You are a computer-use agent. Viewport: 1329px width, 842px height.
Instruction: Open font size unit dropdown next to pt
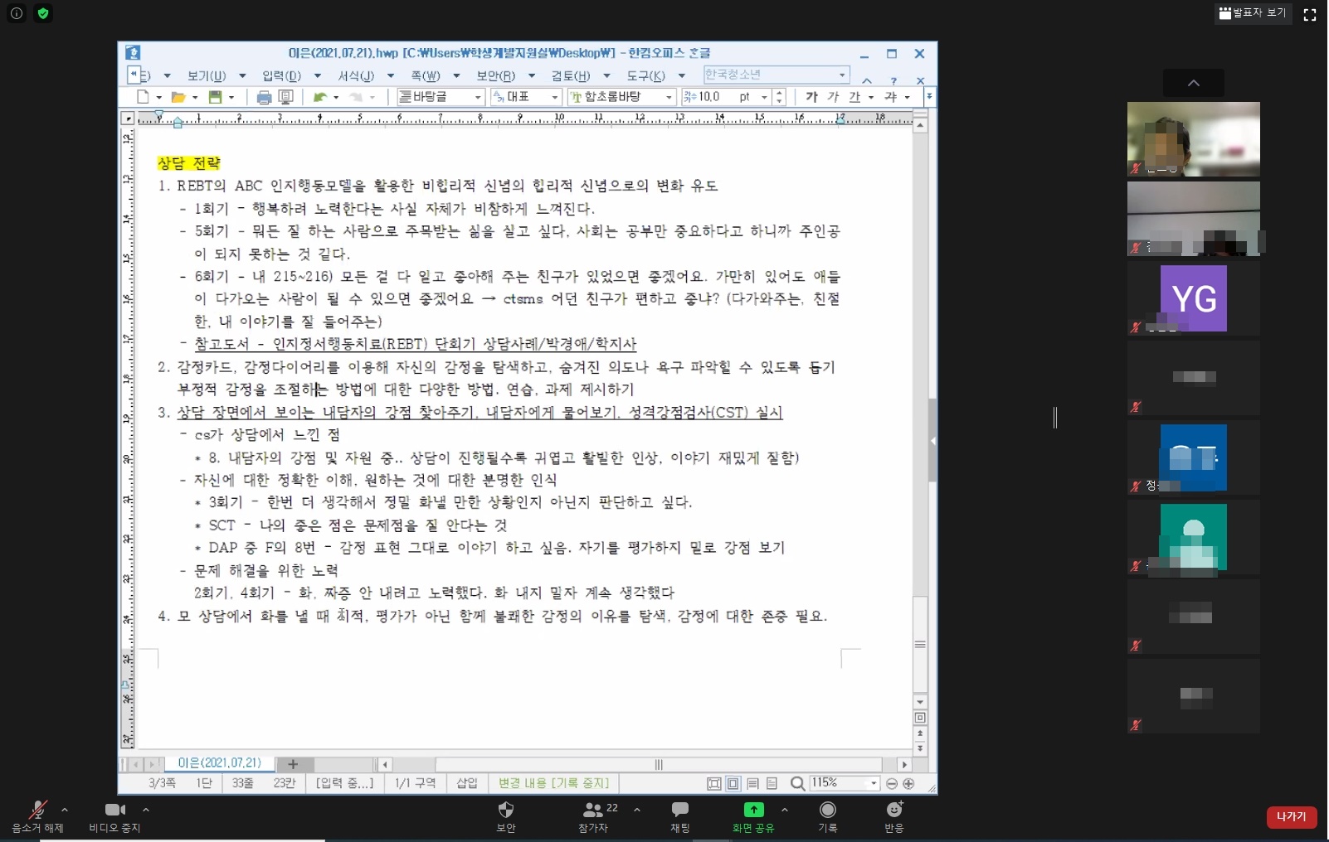tap(764, 97)
